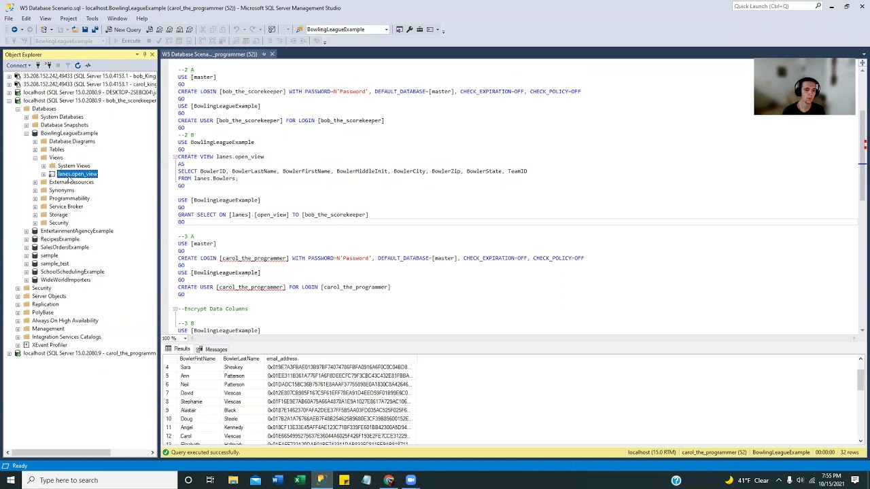Screen dimensions: 870x489
Task: Expand the EntertainmentAgencyExample database node
Action: (x=27, y=231)
